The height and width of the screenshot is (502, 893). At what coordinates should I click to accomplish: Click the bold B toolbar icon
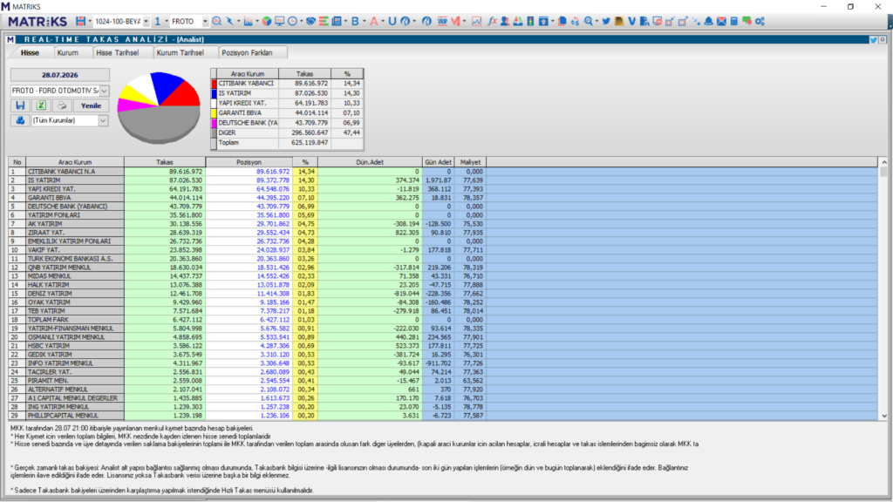click(x=355, y=21)
